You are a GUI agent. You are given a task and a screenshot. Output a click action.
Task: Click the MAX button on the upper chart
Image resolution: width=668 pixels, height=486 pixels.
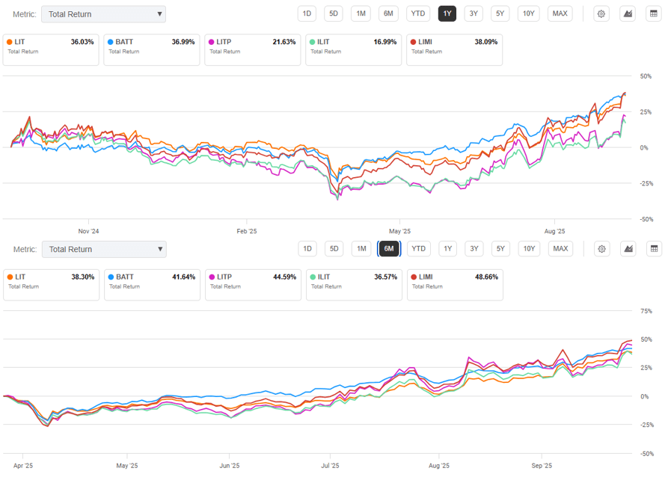pos(560,13)
